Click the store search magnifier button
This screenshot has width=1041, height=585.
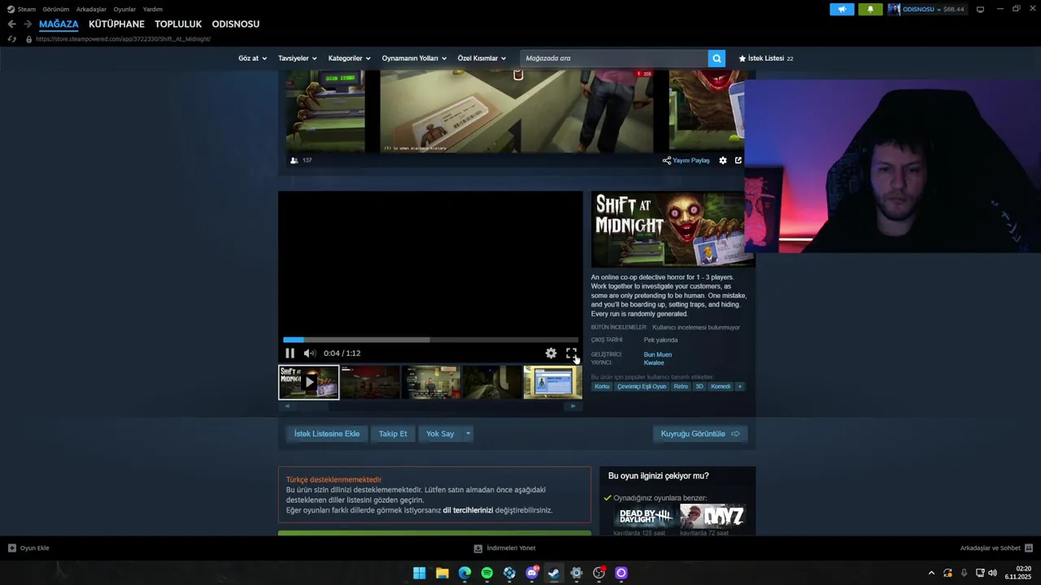coord(717,58)
